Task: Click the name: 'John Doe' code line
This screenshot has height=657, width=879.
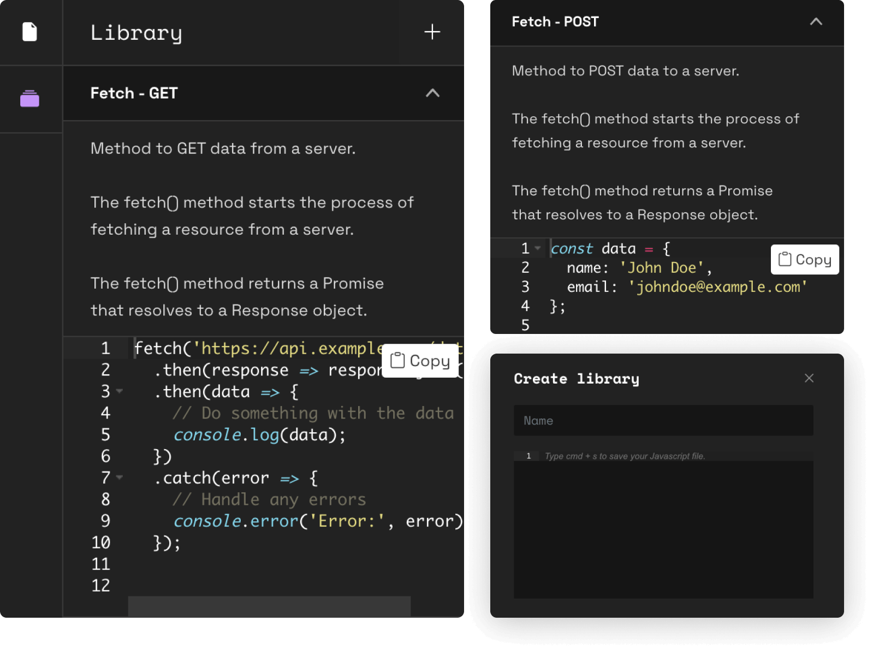Action: pos(639,268)
